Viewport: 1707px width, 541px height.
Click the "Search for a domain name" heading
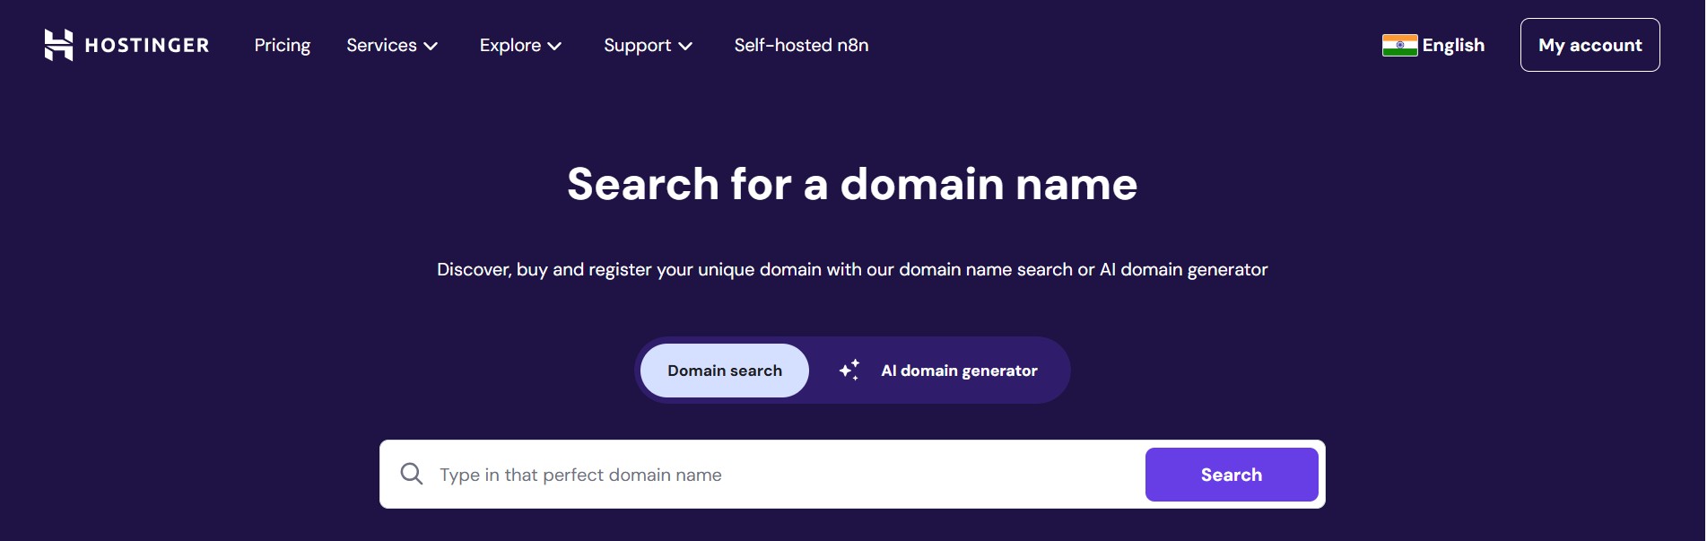click(x=852, y=185)
